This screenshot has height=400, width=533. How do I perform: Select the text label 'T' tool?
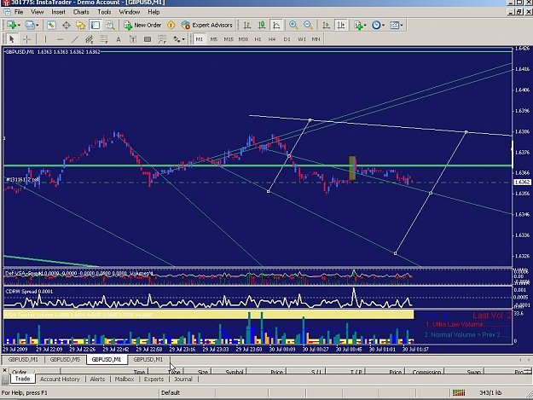[133, 39]
